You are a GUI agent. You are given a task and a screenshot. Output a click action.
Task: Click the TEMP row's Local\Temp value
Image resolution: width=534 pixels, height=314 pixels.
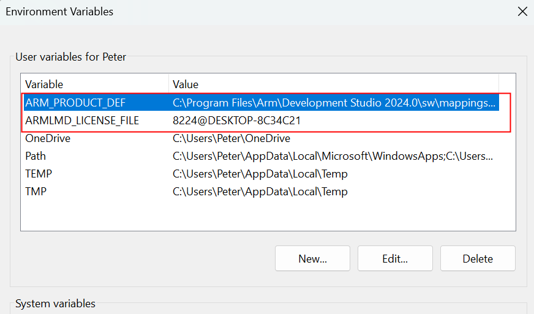point(260,174)
